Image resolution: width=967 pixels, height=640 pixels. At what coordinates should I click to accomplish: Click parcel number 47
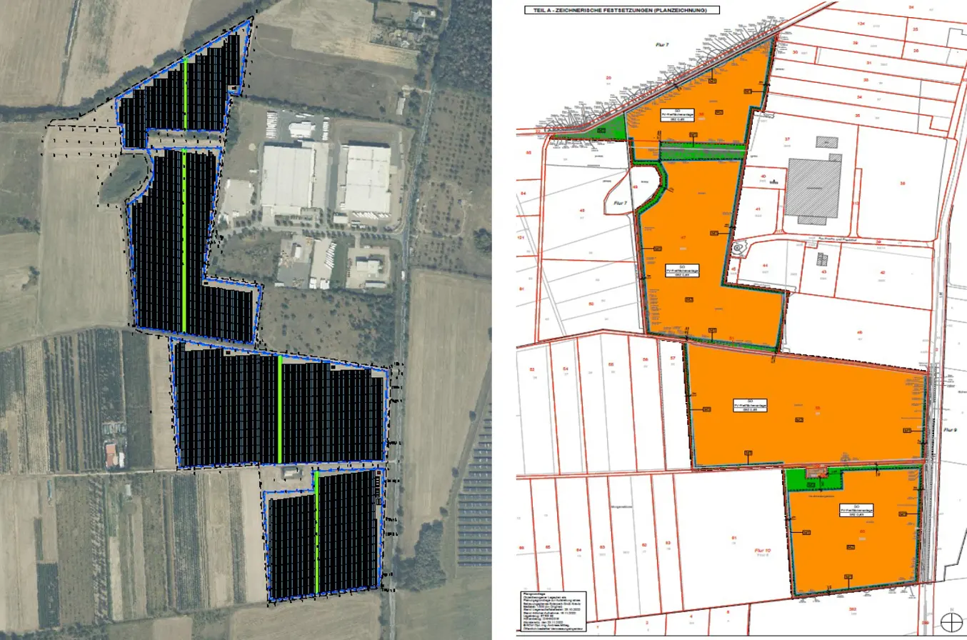683,237
